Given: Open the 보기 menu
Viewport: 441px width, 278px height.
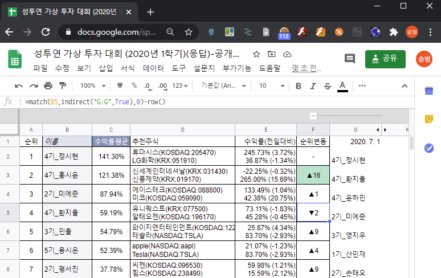Looking at the screenshot, I should [84, 68].
